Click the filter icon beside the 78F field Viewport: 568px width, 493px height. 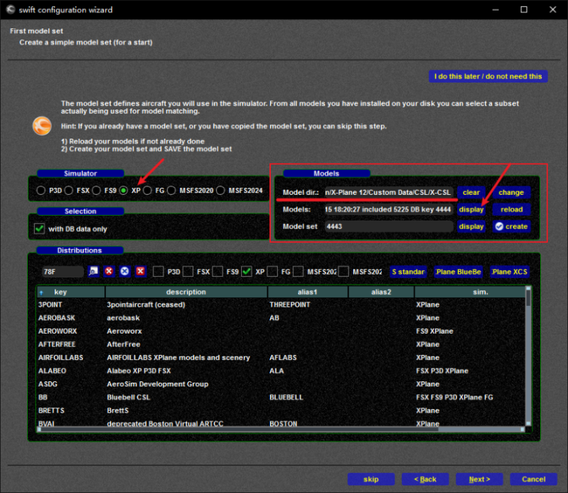pyautogui.click(x=94, y=272)
